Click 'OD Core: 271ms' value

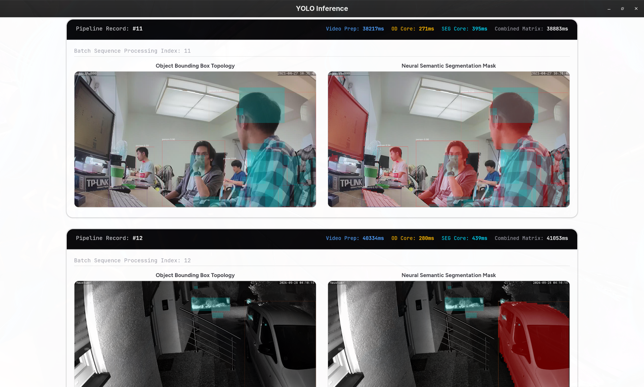pos(413,29)
